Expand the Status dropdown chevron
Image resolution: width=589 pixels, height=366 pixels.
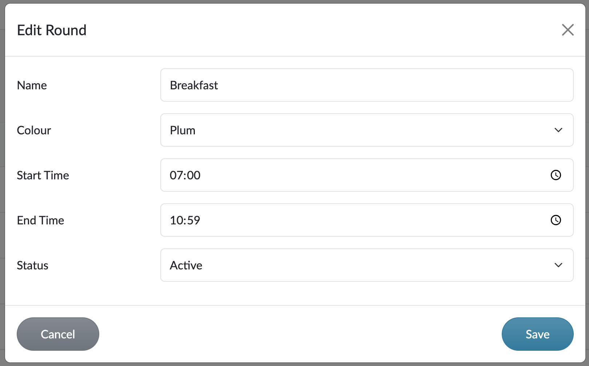pos(558,265)
